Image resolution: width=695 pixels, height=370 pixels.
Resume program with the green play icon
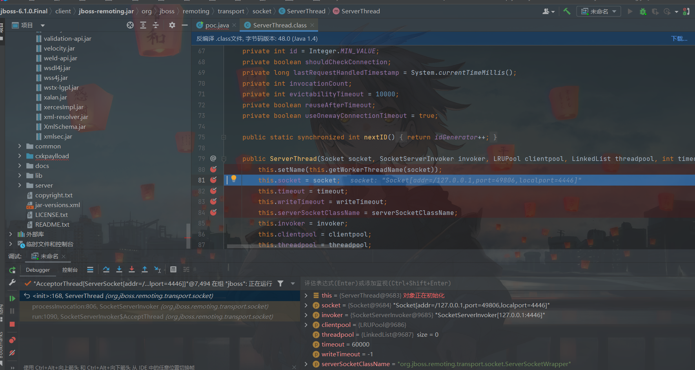[12, 298]
